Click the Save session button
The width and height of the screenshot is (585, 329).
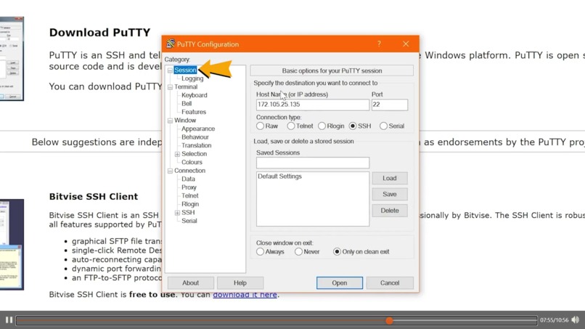[x=390, y=194]
